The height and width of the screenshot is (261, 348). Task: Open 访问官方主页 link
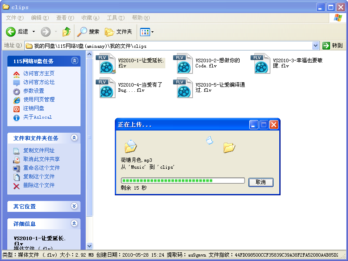39,74
